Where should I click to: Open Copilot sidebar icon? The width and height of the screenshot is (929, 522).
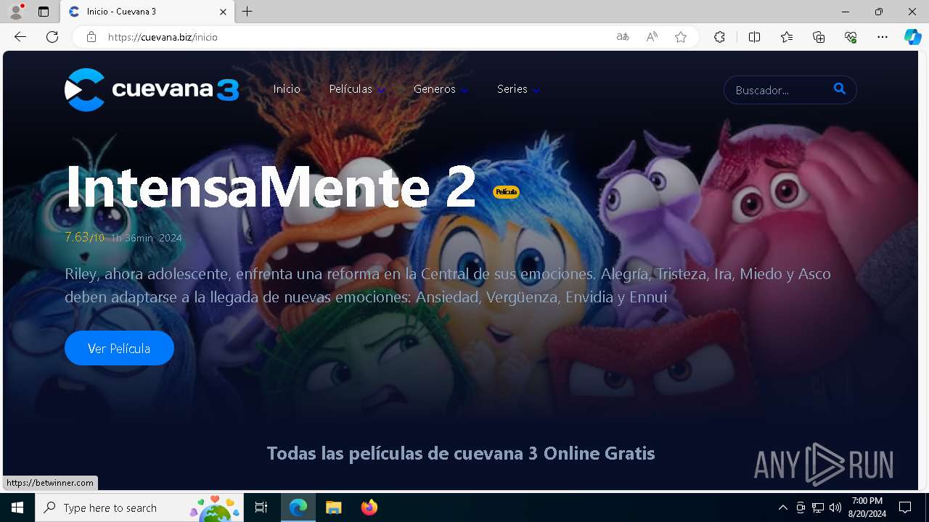pos(912,37)
